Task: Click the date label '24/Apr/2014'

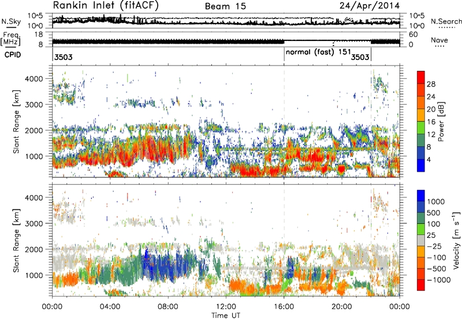Action: click(370, 6)
